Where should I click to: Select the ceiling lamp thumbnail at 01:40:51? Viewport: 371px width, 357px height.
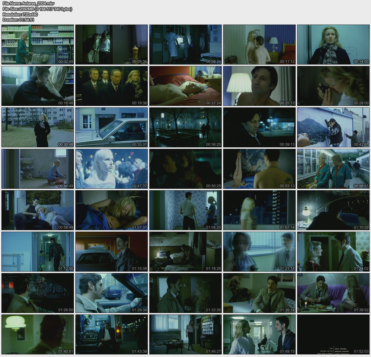click(x=38, y=334)
